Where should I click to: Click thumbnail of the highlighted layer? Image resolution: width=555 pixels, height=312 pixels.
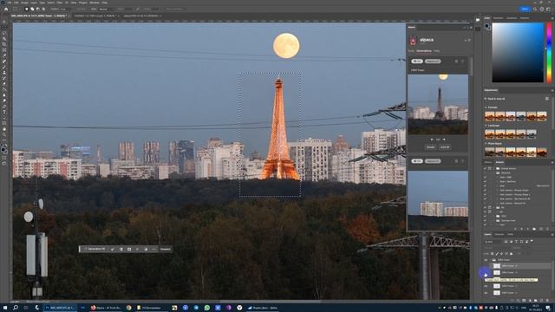497,266
